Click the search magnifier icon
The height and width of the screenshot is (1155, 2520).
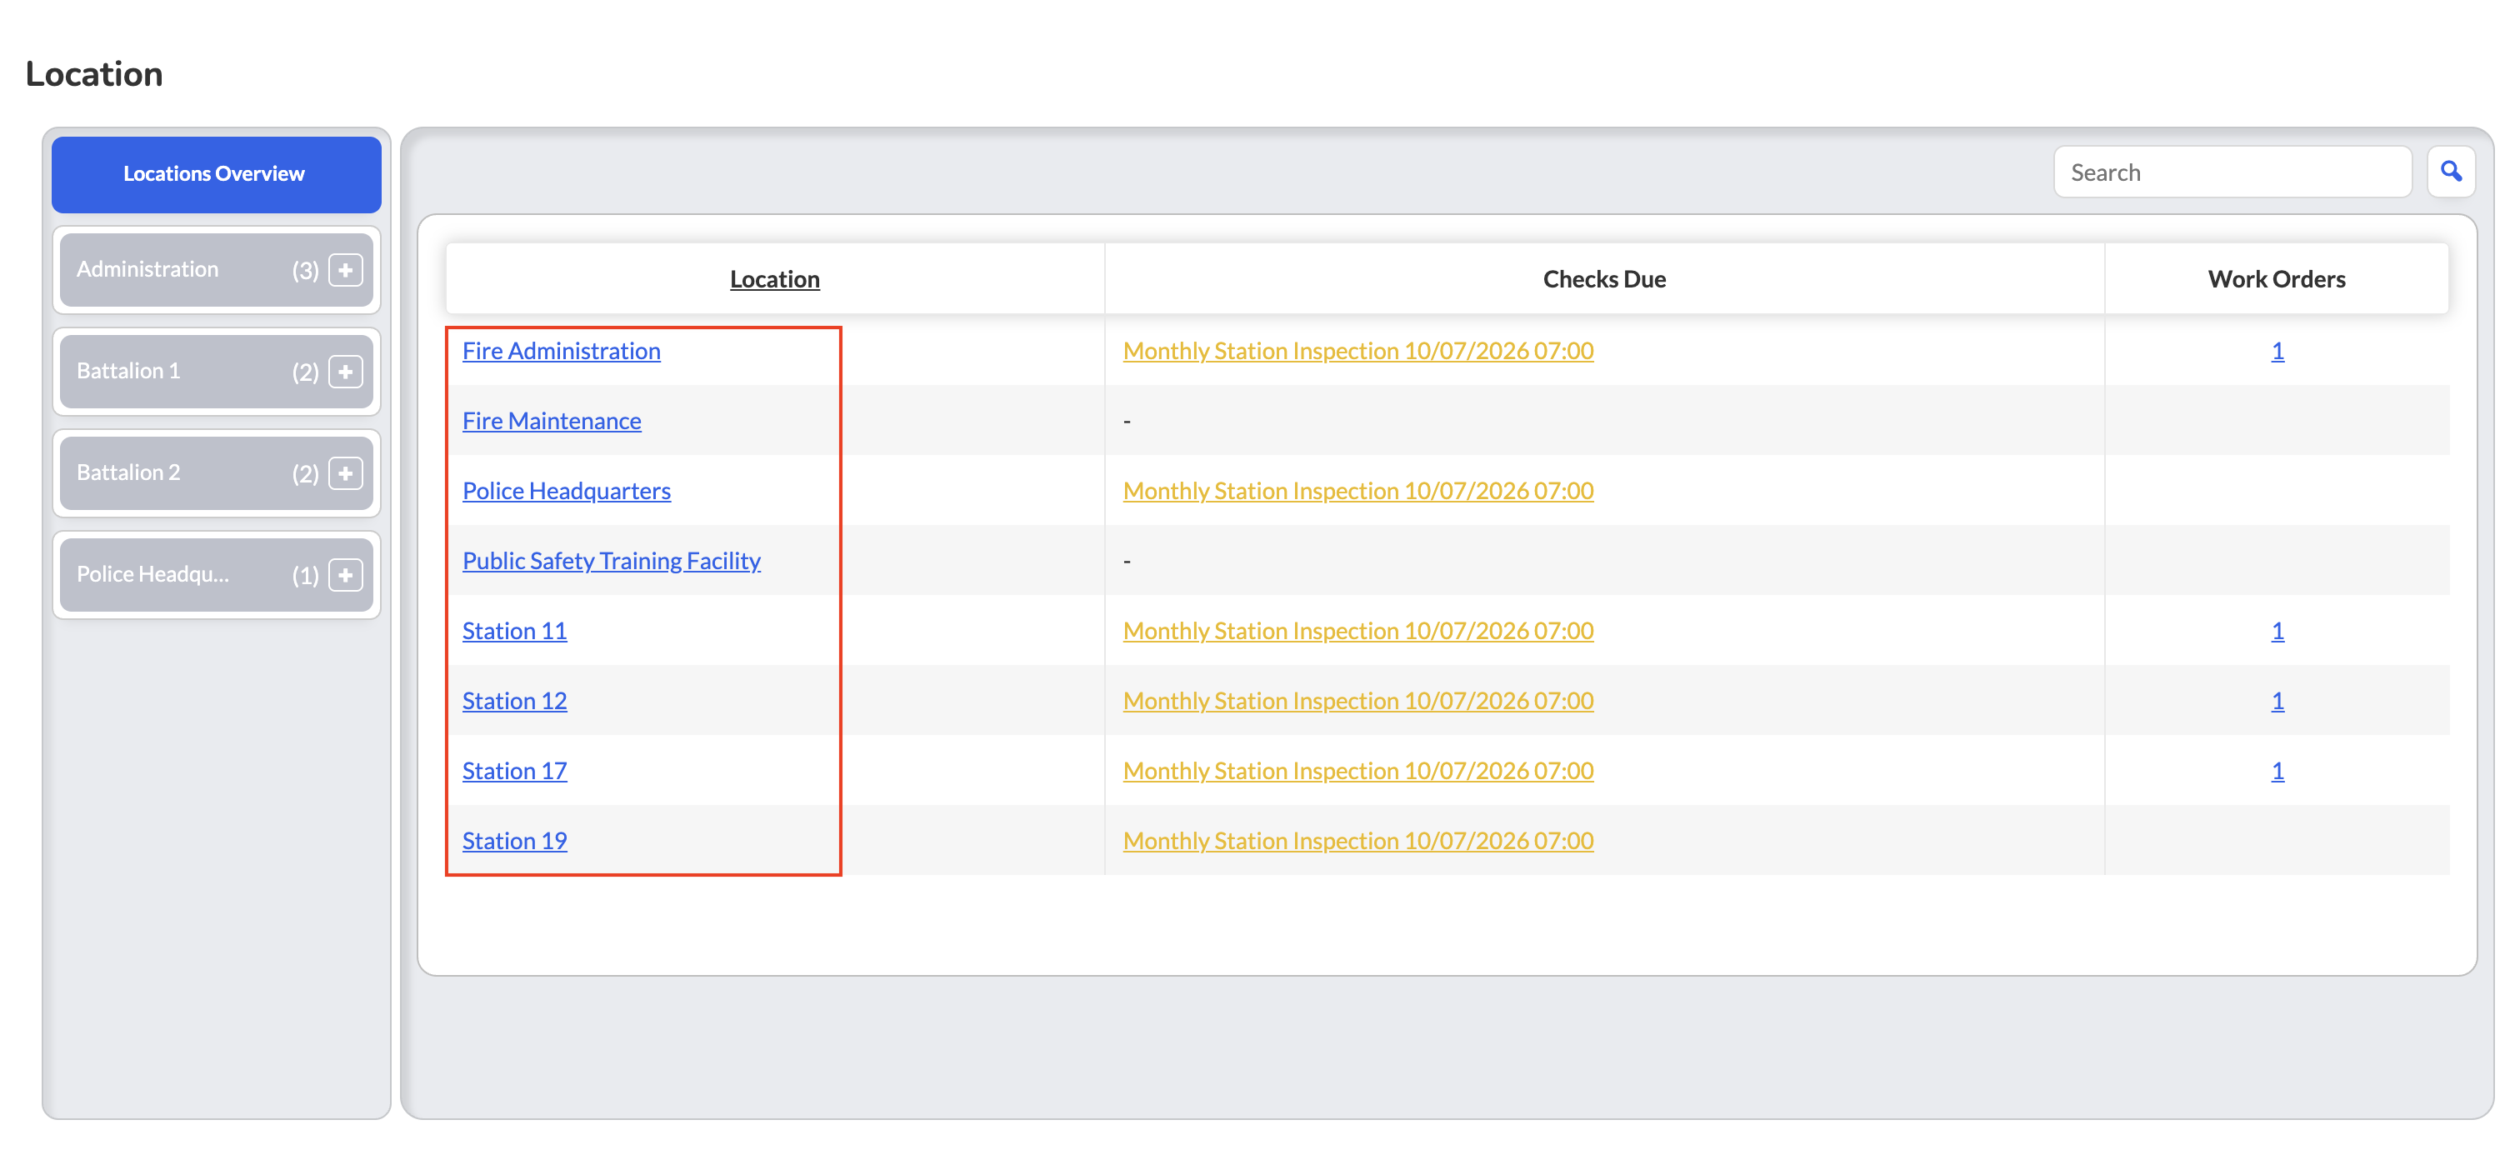tap(2451, 172)
